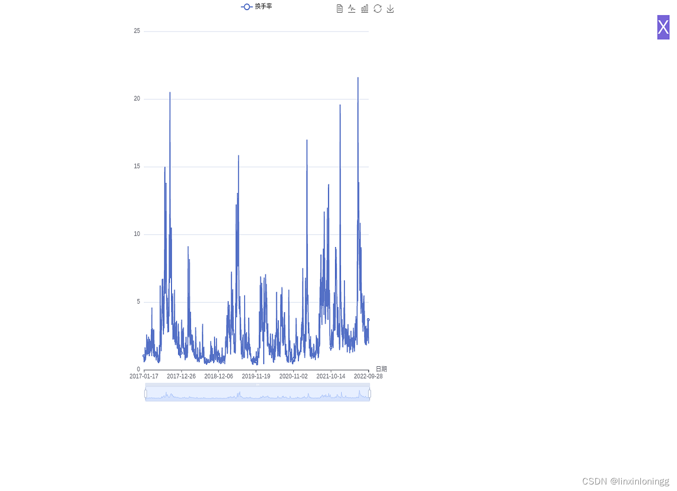The image size is (677, 491).
Task: Save chart as image icon
Action: coord(390,9)
